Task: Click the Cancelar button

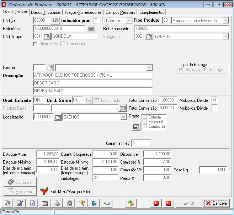Action: pos(216,203)
